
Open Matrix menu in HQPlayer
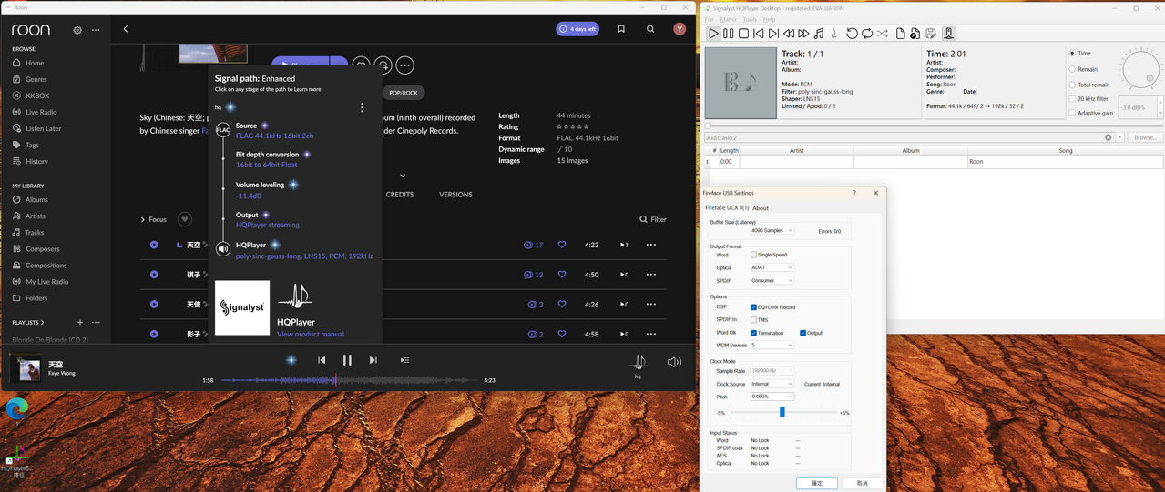tap(728, 19)
